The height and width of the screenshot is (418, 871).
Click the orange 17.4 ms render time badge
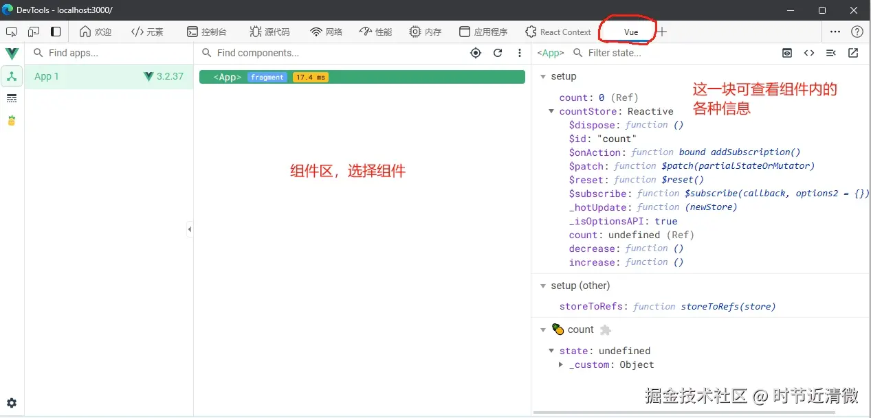(x=309, y=77)
